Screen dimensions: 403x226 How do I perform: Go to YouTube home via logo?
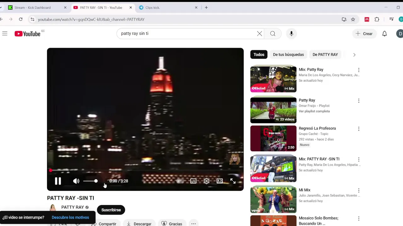pyautogui.click(x=28, y=34)
